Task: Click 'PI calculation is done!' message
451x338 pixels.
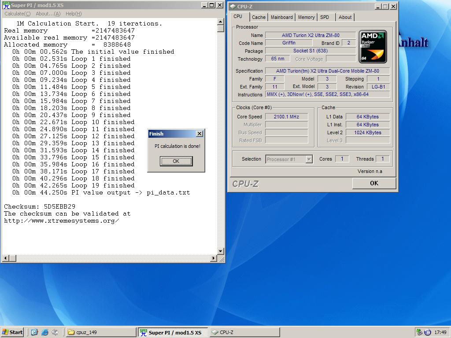Action: [x=177, y=146]
